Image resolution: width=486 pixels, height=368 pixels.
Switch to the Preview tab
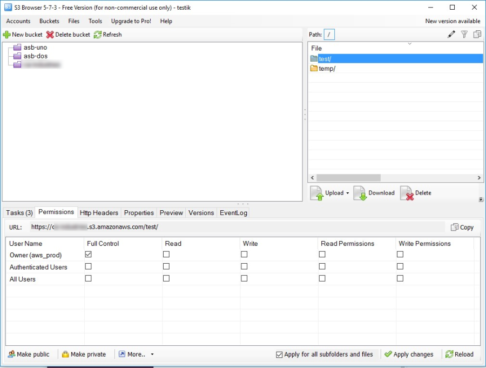171,212
